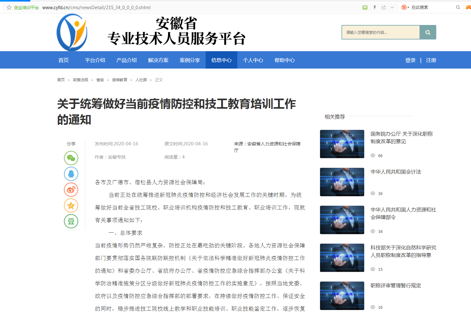Screen dimensions: 471x316
Task: Click 省级 breadcrumb link
Action: 100,80
